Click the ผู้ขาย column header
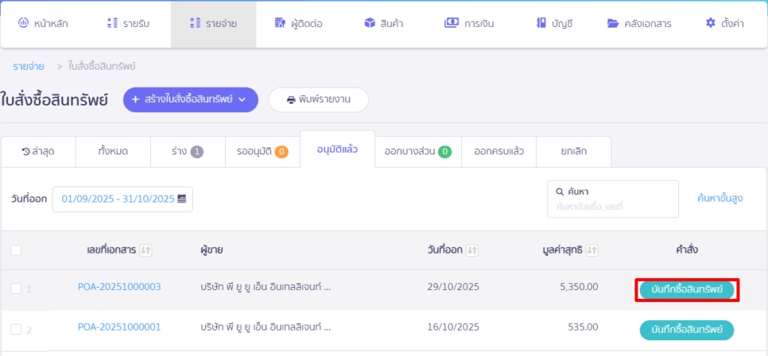 click(211, 250)
